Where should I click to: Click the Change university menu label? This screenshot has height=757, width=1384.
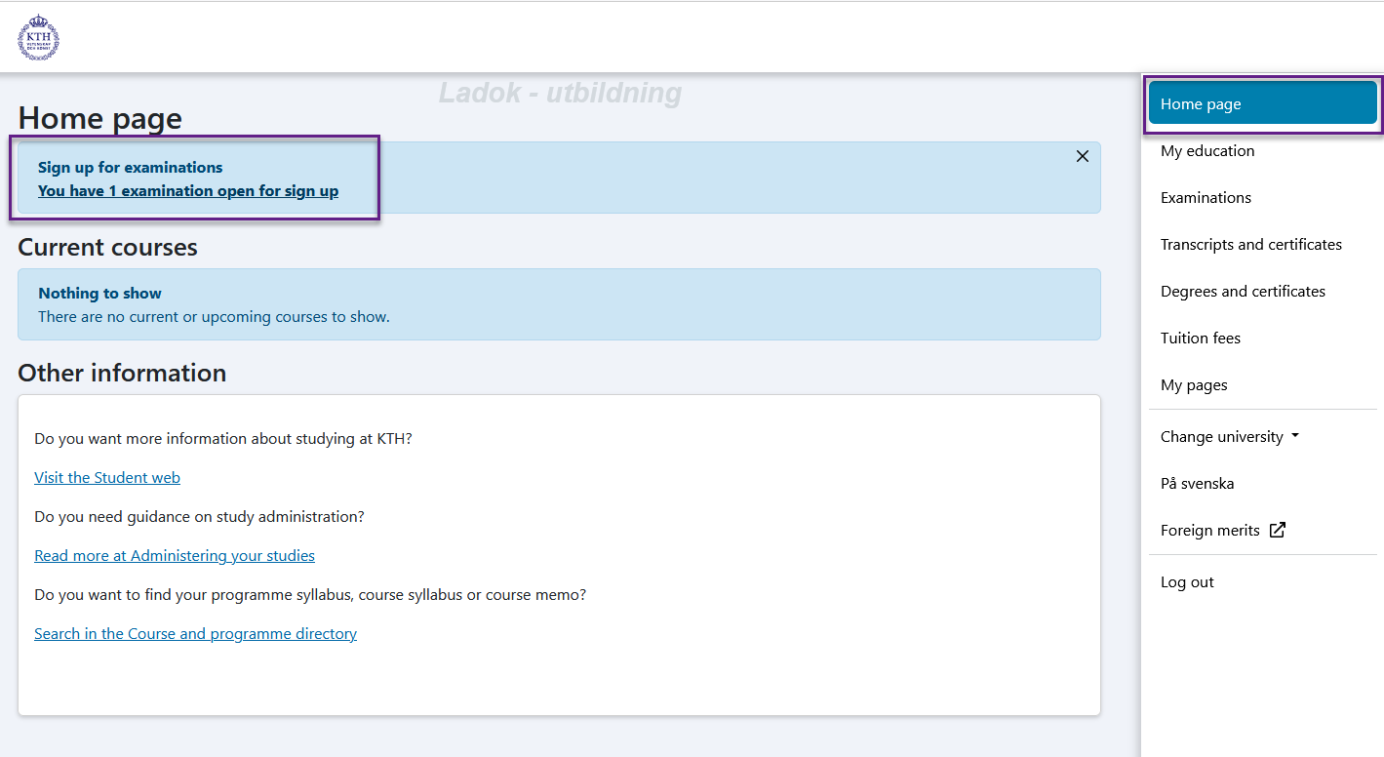point(1221,436)
